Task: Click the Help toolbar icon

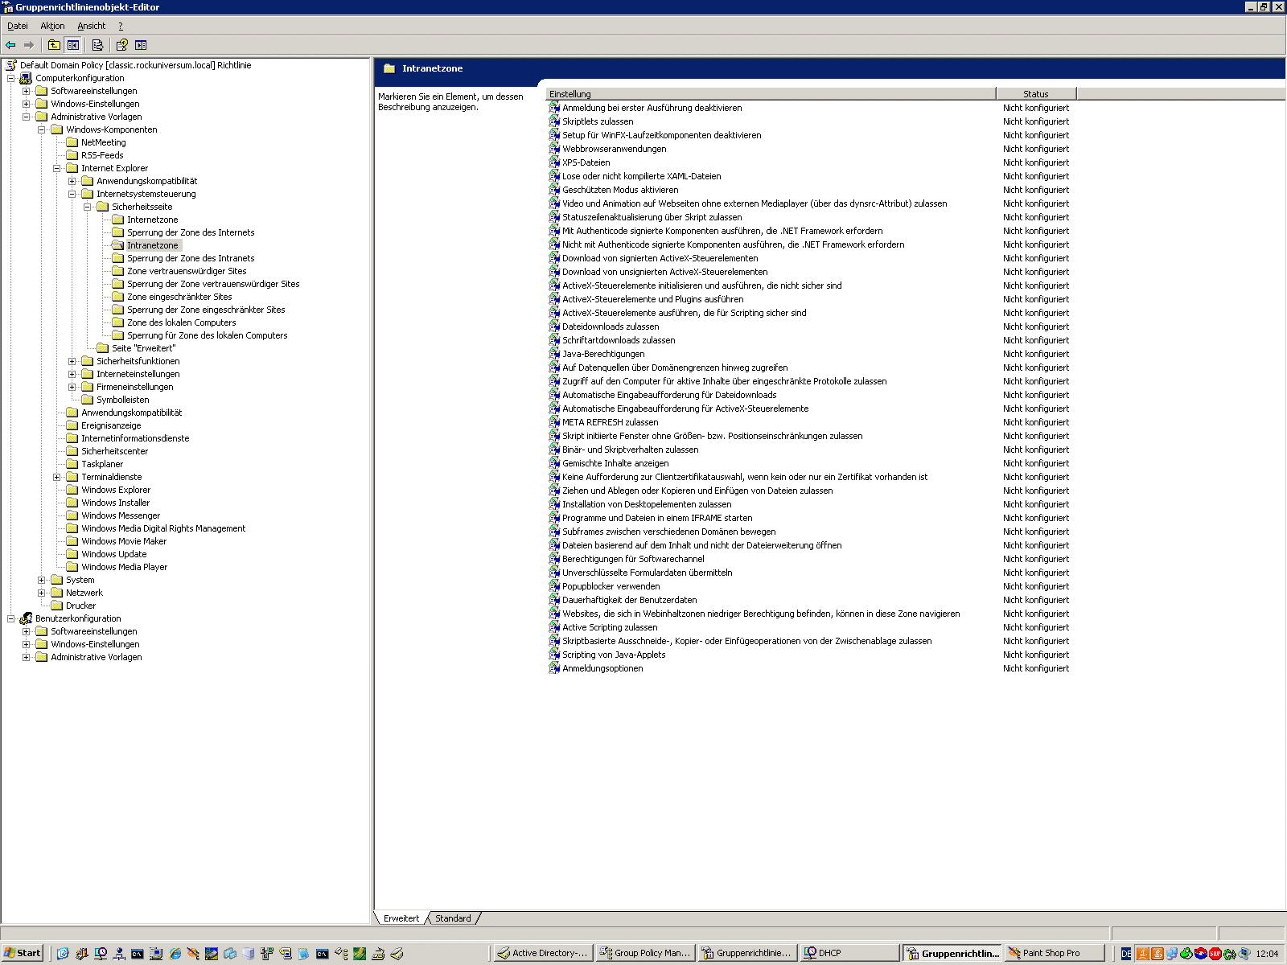Action: pos(121,45)
